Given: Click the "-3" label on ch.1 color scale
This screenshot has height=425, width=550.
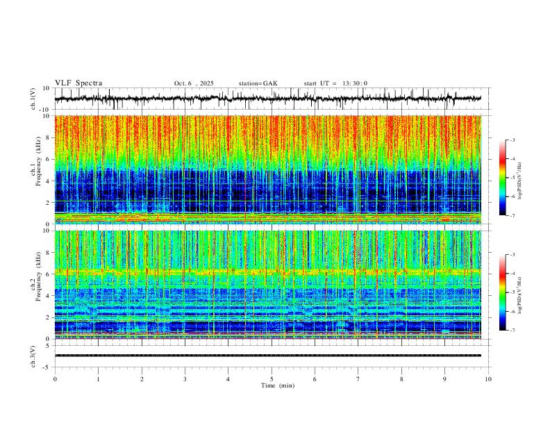Looking at the screenshot, I should point(512,140).
